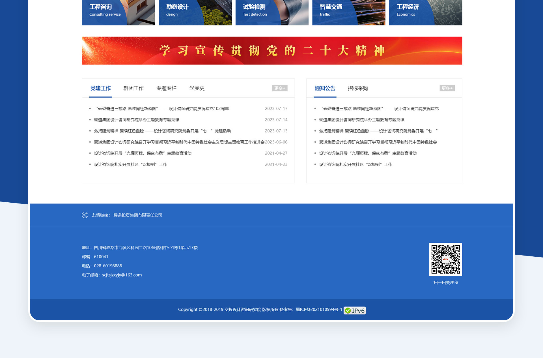The image size is (543, 358).
Task: Switch to the 学党史 tab
Action: (x=197, y=88)
